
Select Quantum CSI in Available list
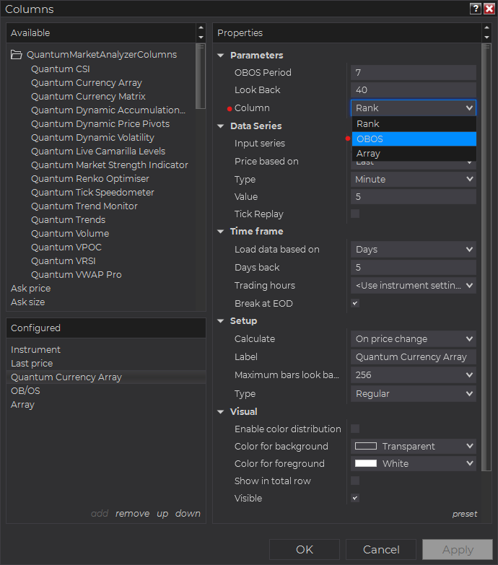60,69
